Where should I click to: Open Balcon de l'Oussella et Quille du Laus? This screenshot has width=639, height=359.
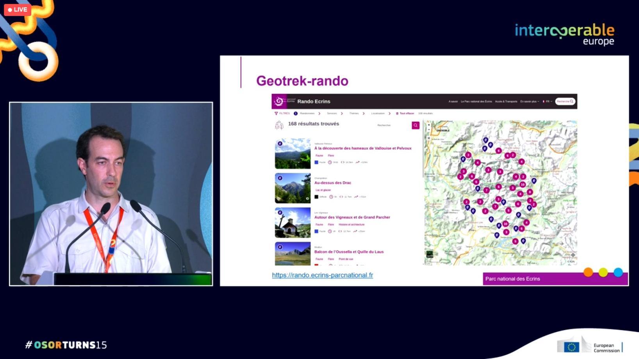[x=349, y=252]
